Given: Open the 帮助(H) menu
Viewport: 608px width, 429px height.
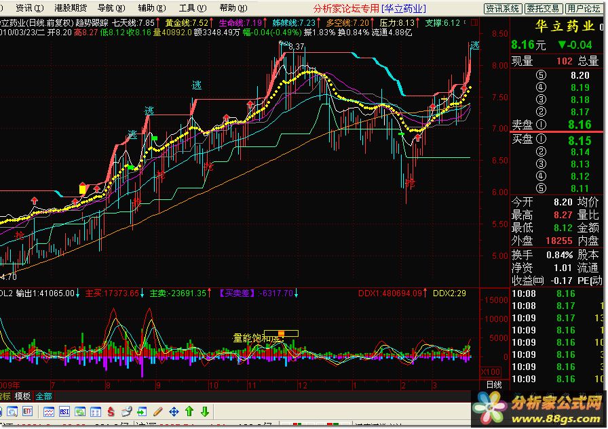Looking at the screenshot, I should pos(233,7).
